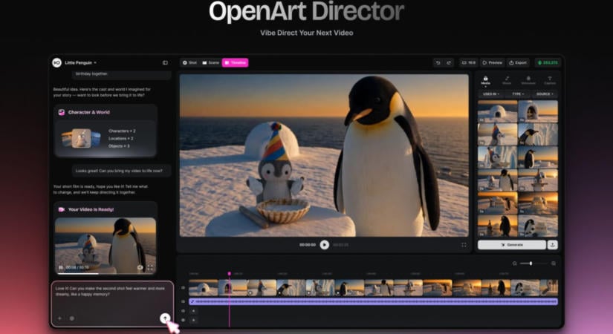Image resolution: width=613 pixels, height=334 pixels.
Task: Click the pink playhead marker on timeline
Action: click(x=229, y=274)
